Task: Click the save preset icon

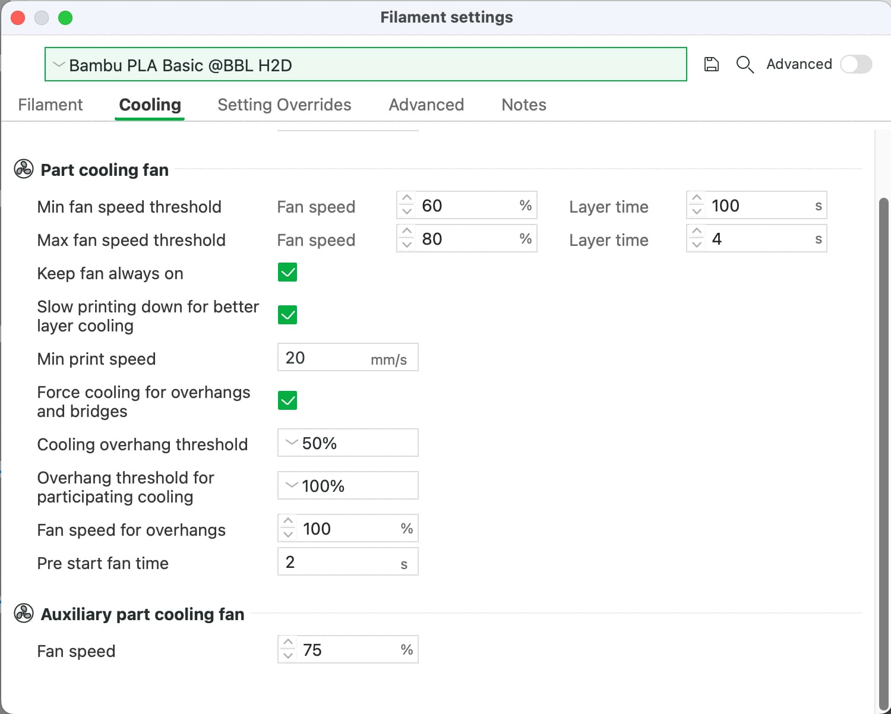Action: [711, 64]
